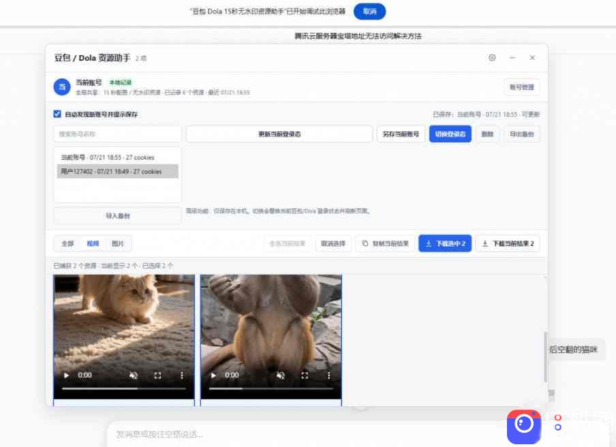The width and height of the screenshot is (616, 447).
Task: Click 腾讯云服务器宝塔地址无法访问解决方法 text
Action: [x=358, y=36]
